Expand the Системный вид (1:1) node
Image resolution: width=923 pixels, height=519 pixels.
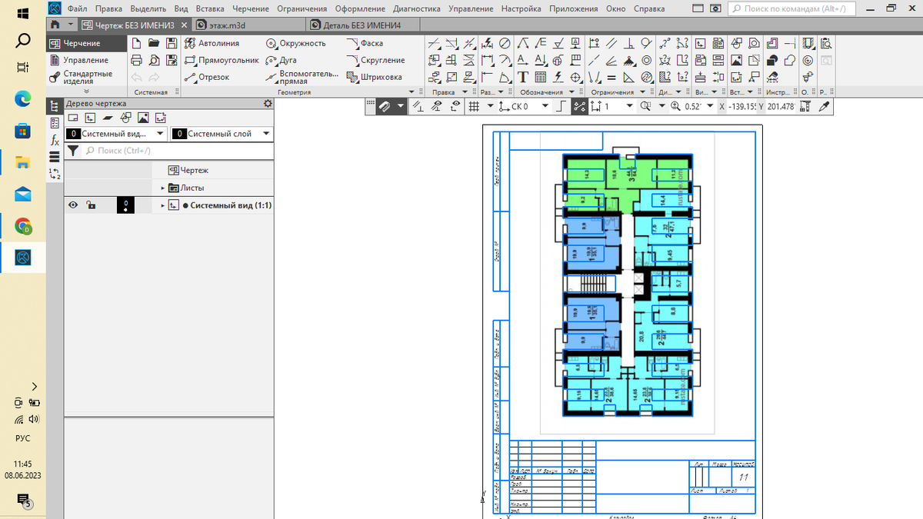(163, 205)
